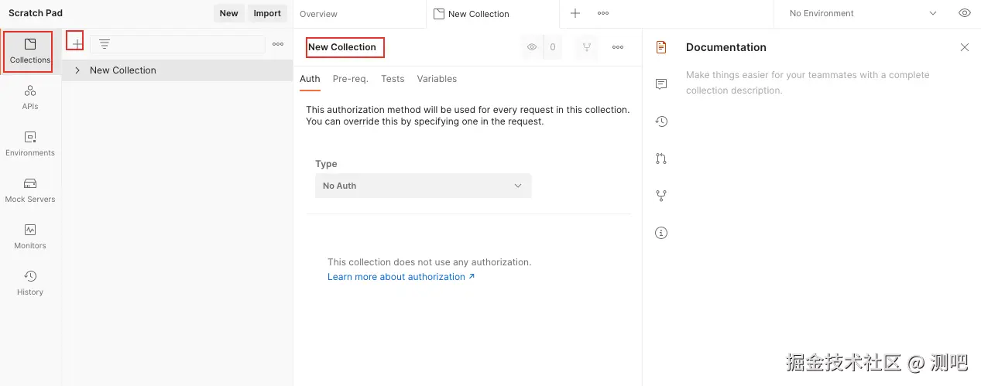The width and height of the screenshot is (981, 386).
Task: Create new collection with plus icon
Action: [76, 44]
